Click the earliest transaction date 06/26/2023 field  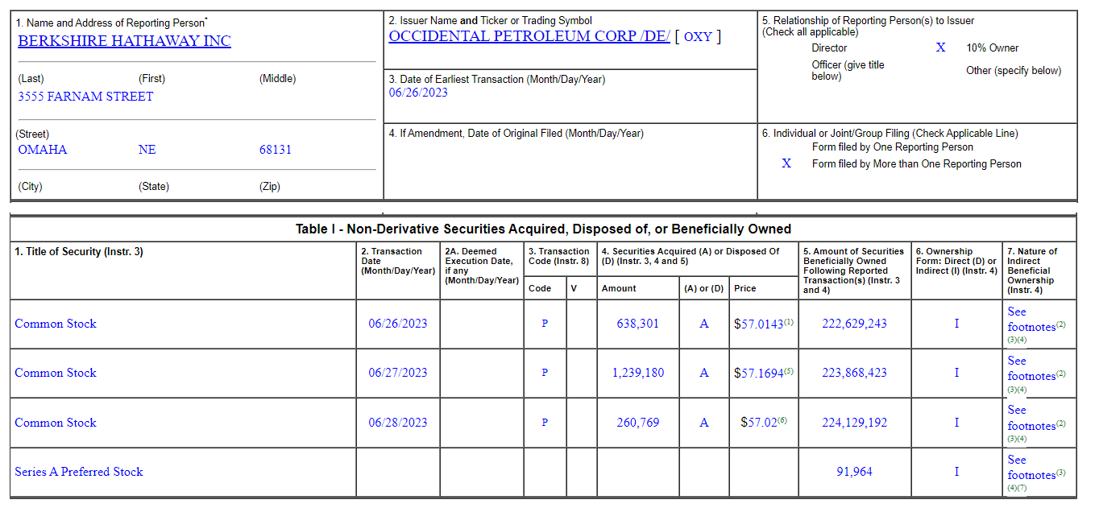(x=418, y=93)
